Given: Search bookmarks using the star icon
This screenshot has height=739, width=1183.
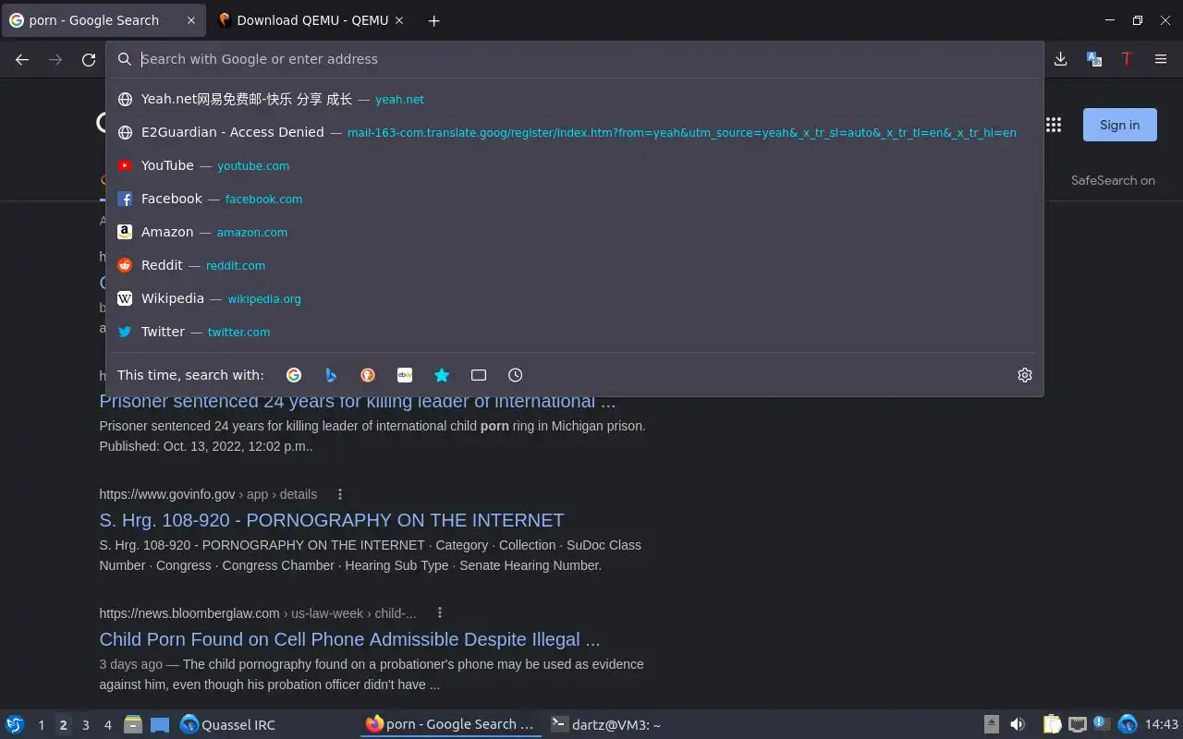Looking at the screenshot, I should [442, 375].
